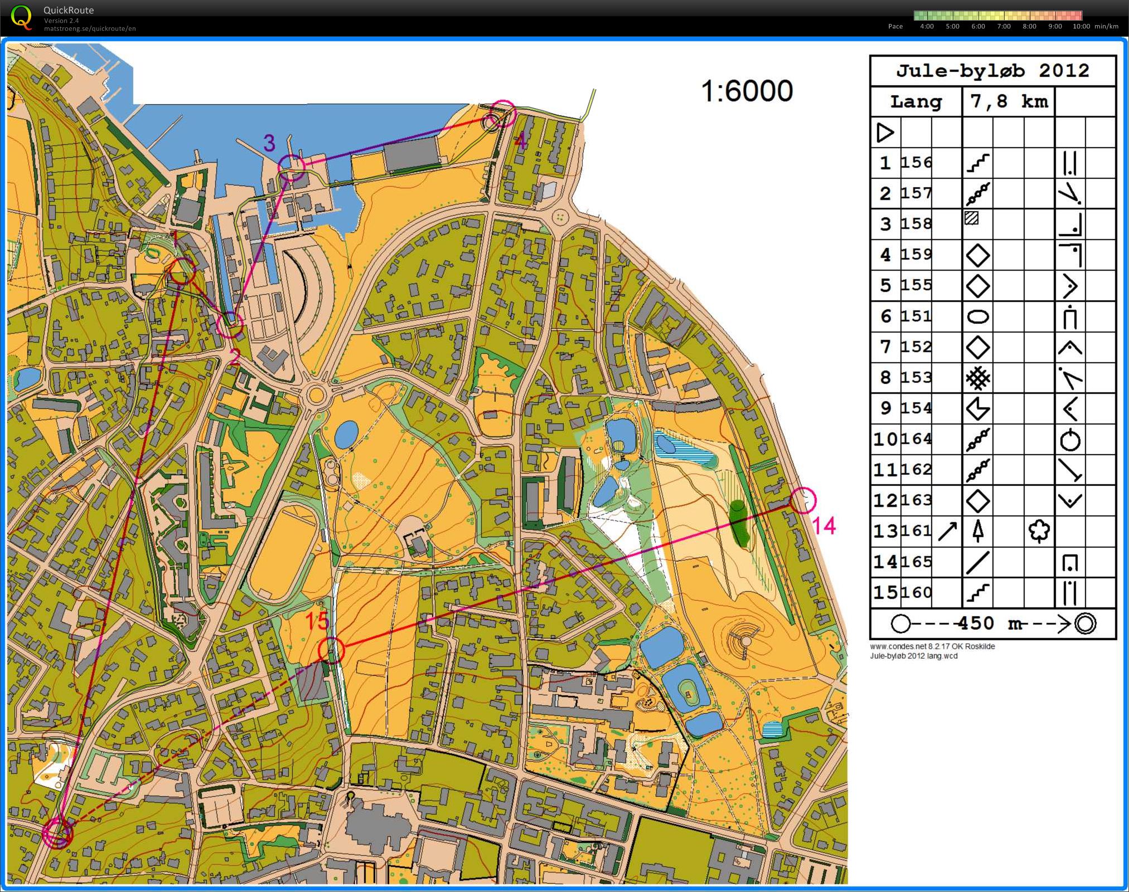Click the start triangle symbol in table

tap(885, 133)
